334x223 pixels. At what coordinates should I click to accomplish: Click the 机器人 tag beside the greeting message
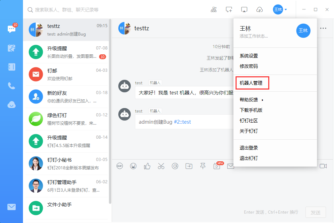click(155, 83)
